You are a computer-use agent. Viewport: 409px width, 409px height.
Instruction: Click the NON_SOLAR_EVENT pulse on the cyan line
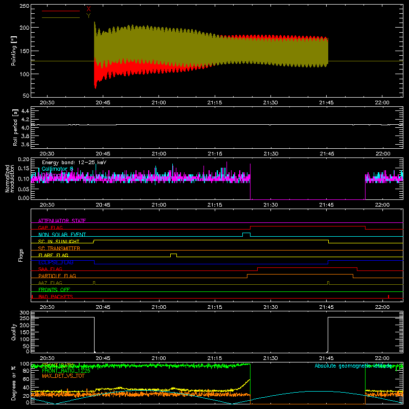pyautogui.click(x=246, y=235)
